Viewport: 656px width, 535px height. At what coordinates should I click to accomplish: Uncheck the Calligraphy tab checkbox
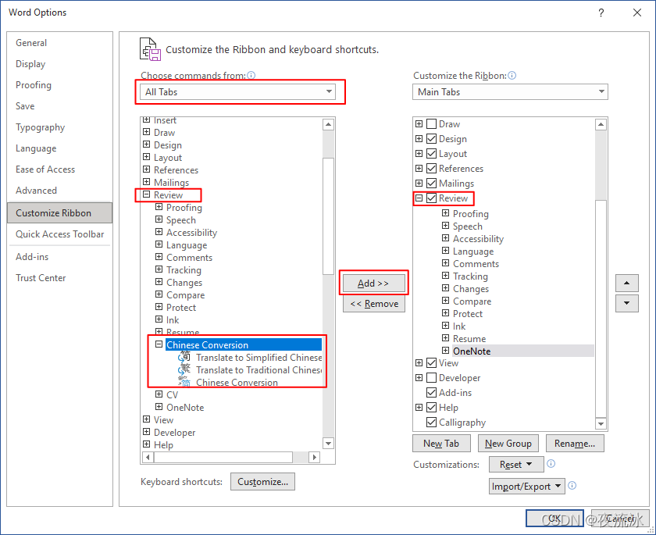431,423
